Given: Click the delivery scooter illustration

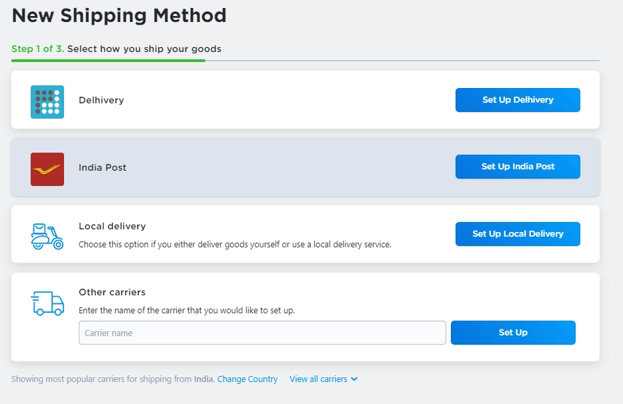Looking at the screenshot, I should point(46,234).
